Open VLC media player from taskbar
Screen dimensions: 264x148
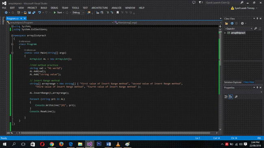pos(118,144)
